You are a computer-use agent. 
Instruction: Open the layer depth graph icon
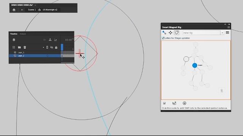(x=55, y=40)
